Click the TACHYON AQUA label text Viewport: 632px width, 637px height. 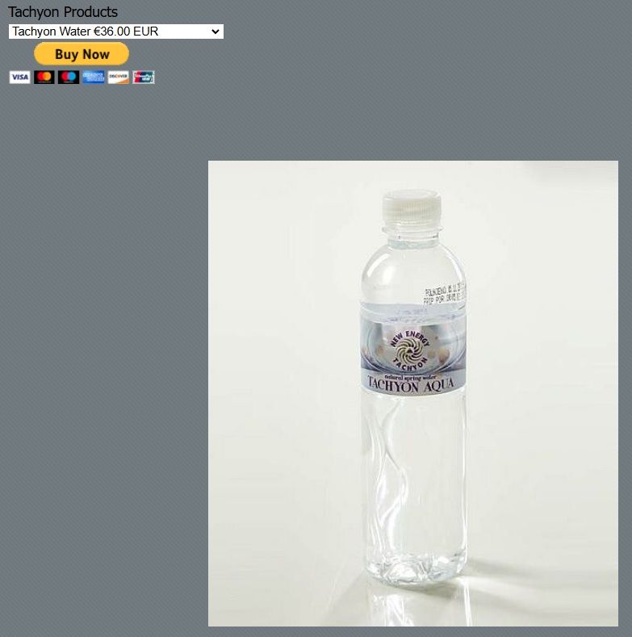[x=411, y=384]
